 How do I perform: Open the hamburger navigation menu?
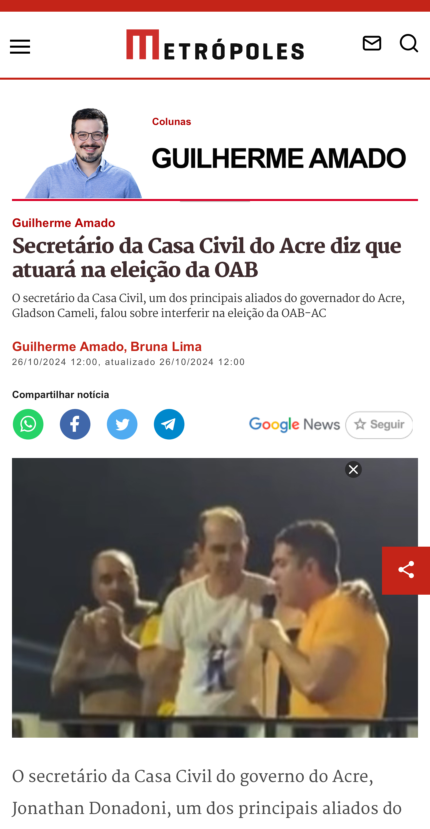[20, 47]
